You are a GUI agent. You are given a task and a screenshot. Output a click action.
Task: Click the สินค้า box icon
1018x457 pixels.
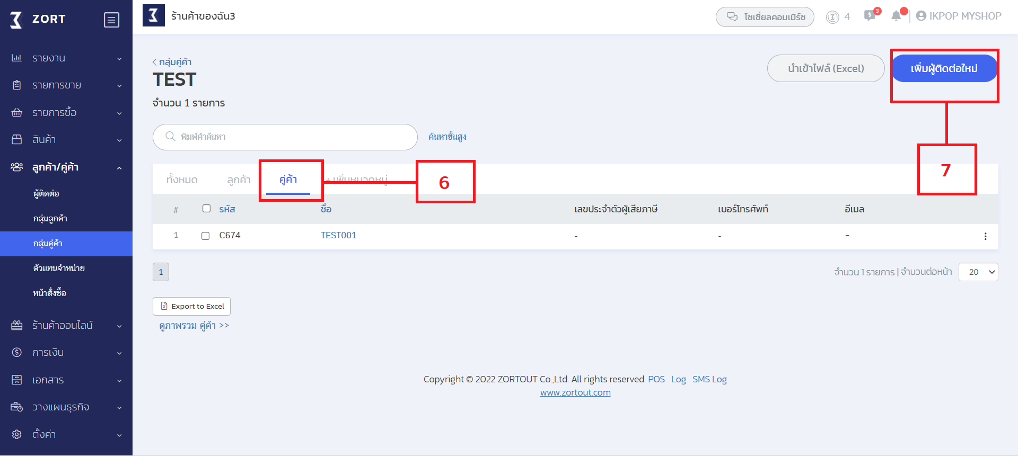[17, 139]
